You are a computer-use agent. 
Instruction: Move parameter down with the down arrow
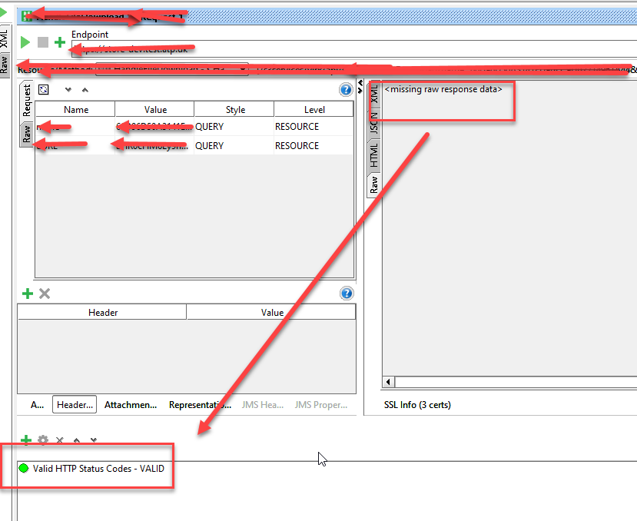68,90
